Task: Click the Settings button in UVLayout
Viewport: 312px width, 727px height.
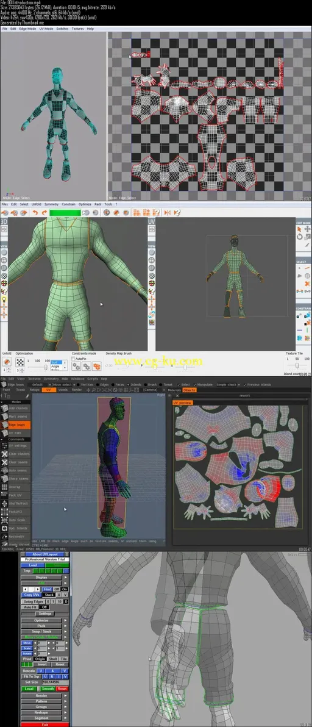Action: pos(45,614)
